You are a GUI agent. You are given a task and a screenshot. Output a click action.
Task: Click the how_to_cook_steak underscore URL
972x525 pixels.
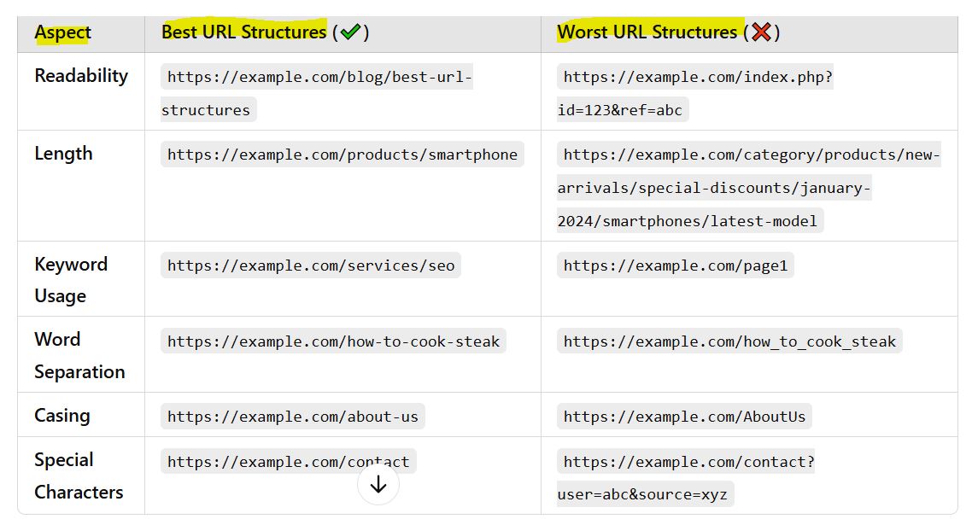pos(729,341)
